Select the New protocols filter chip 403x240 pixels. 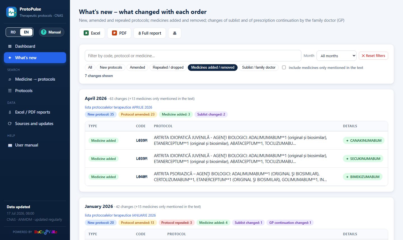click(x=111, y=68)
